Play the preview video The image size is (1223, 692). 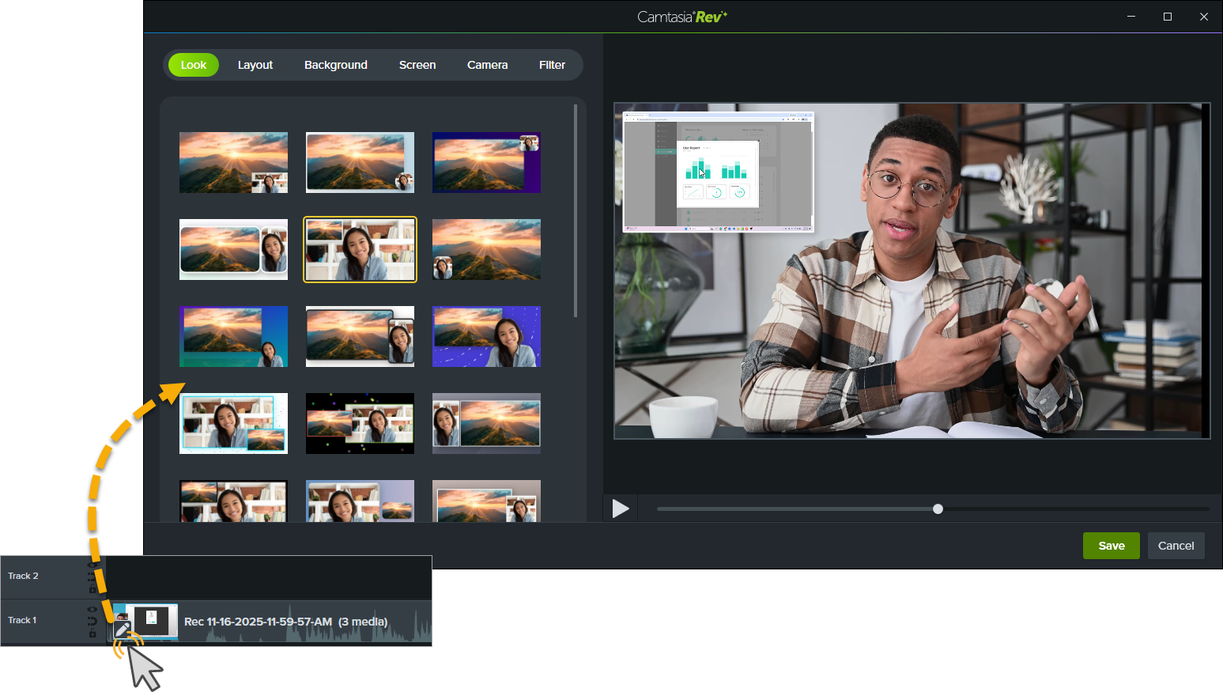(621, 509)
